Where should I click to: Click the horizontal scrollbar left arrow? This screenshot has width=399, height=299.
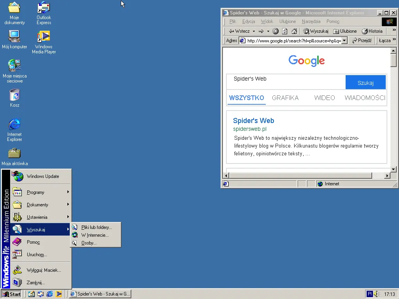[226, 176]
